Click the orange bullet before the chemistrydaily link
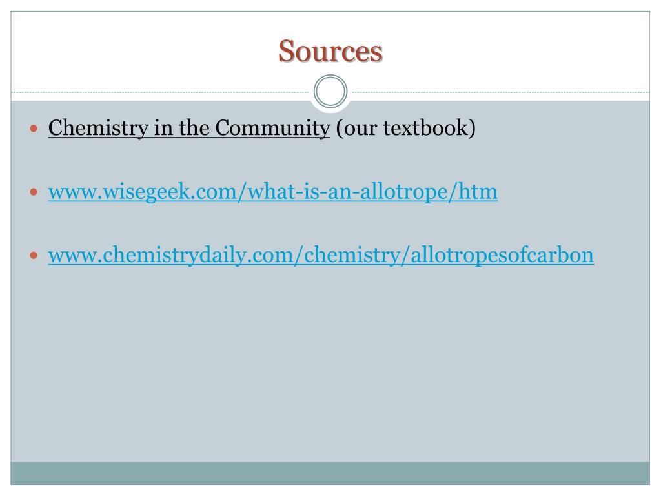 click(34, 256)
